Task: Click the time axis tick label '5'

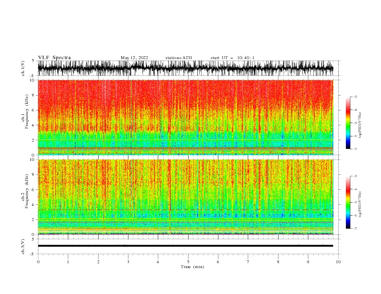Action: (188, 262)
